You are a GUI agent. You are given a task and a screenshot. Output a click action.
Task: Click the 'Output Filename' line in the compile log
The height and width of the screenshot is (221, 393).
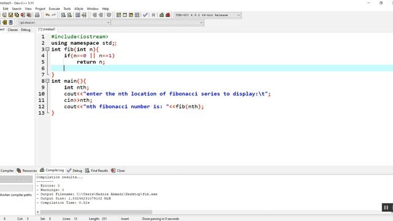(x=97, y=194)
